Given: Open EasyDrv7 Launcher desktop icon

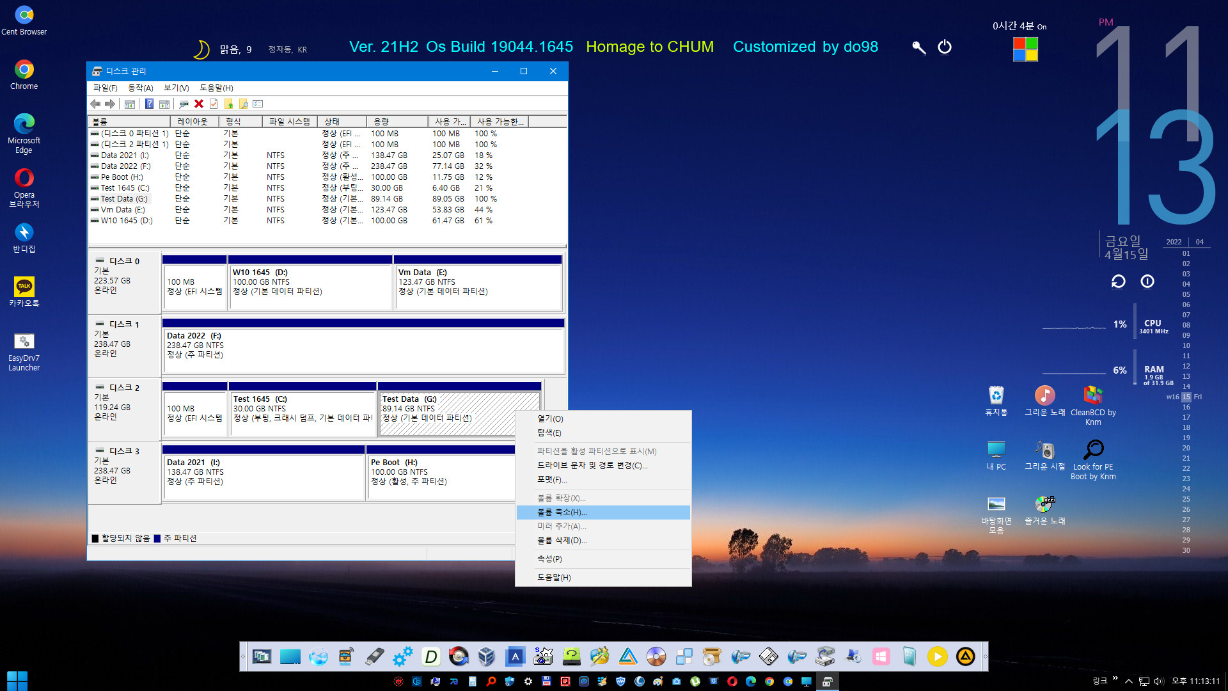Looking at the screenshot, I should click(24, 352).
